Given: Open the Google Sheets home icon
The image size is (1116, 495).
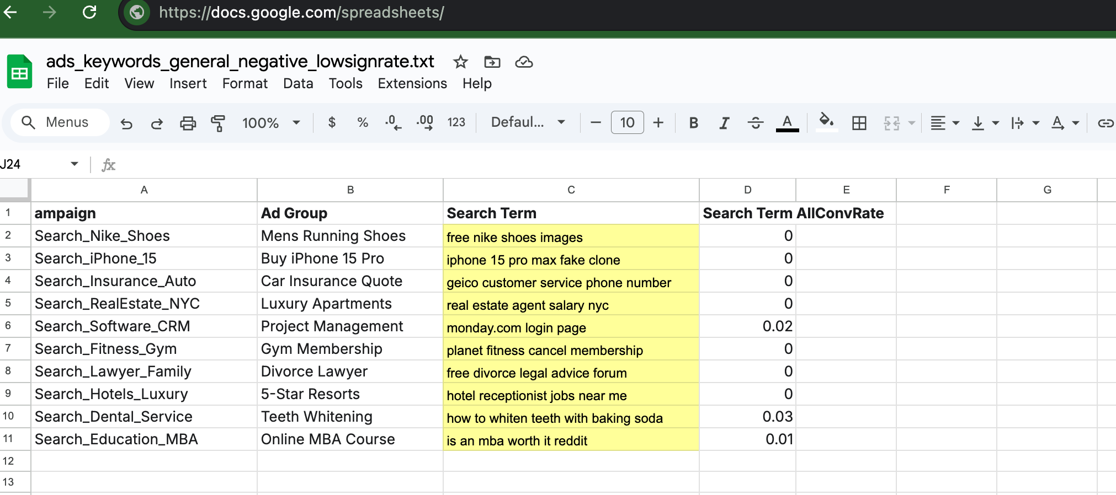Looking at the screenshot, I should click(20, 72).
